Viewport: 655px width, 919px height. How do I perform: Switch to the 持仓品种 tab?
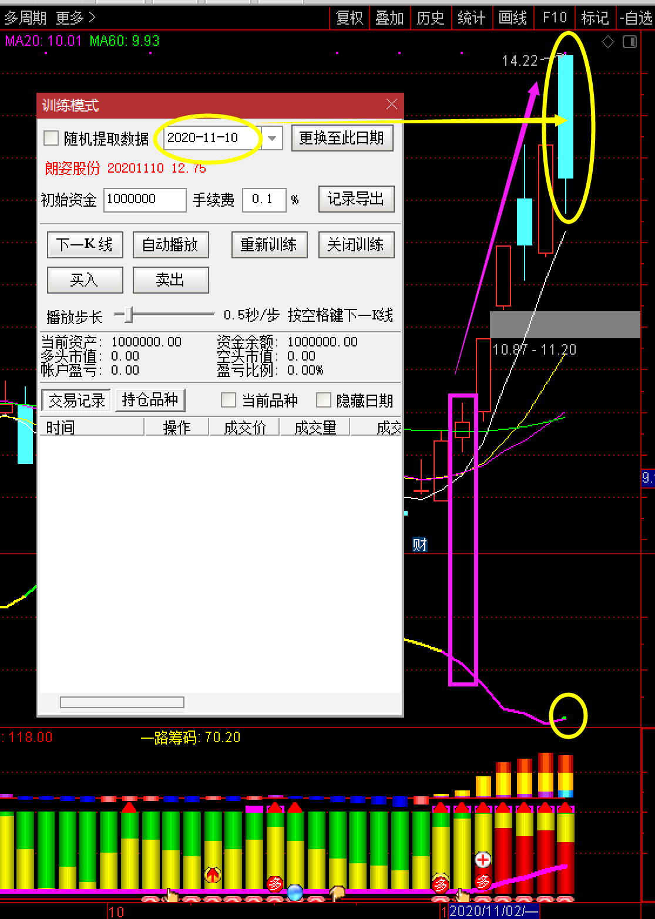150,399
